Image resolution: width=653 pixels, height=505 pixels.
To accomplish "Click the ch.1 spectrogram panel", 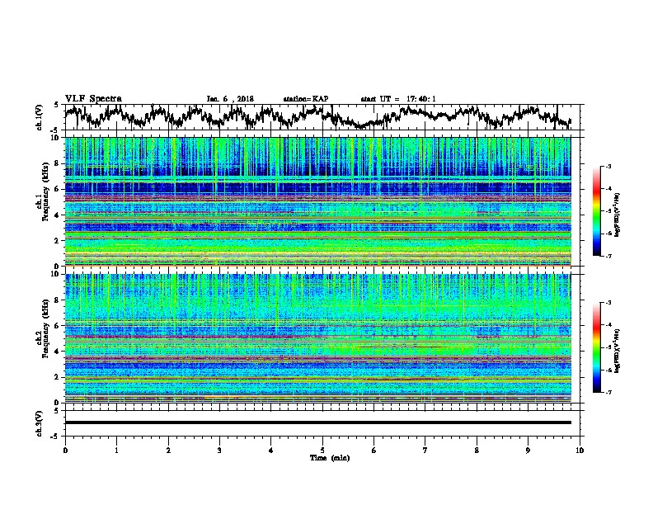I will 317,201.
